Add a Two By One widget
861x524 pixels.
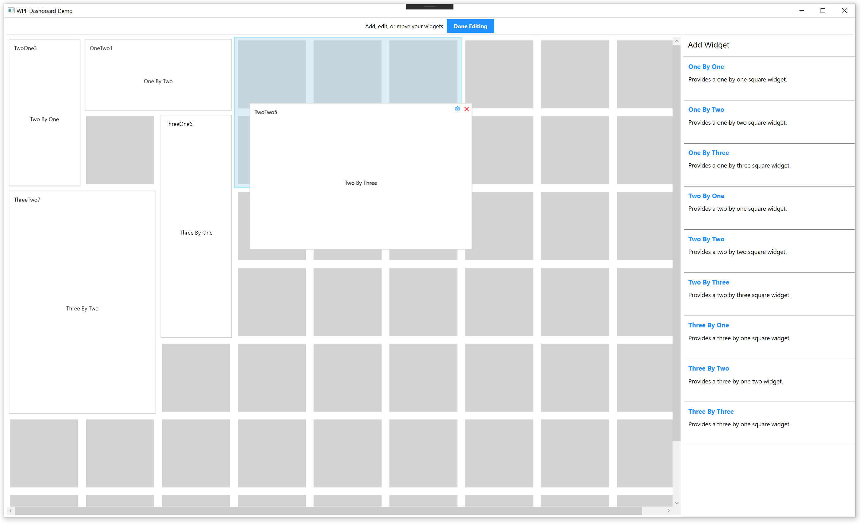click(x=706, y=196)
